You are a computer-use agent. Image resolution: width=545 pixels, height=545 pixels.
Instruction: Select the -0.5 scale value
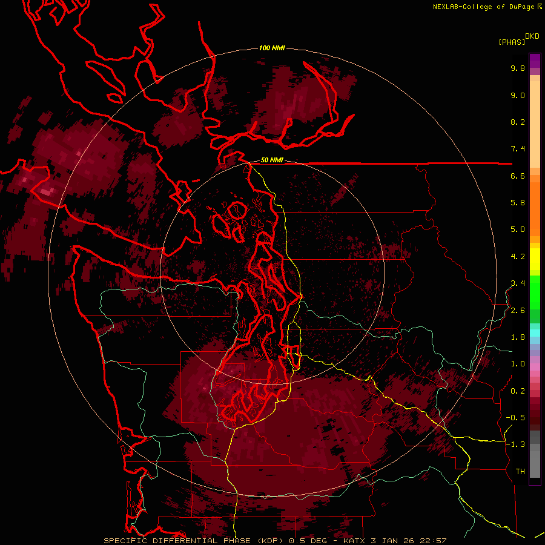click(x=515, y=418)
